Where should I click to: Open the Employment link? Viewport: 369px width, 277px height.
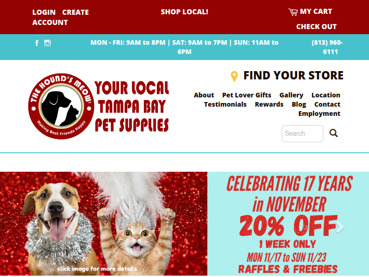pos(319,114)
